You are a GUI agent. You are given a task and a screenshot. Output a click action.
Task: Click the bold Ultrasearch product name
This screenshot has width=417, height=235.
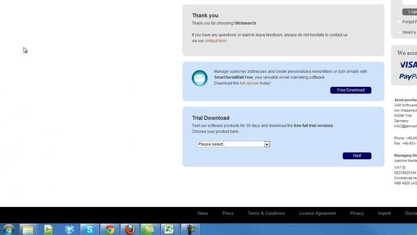click(245, 23)
